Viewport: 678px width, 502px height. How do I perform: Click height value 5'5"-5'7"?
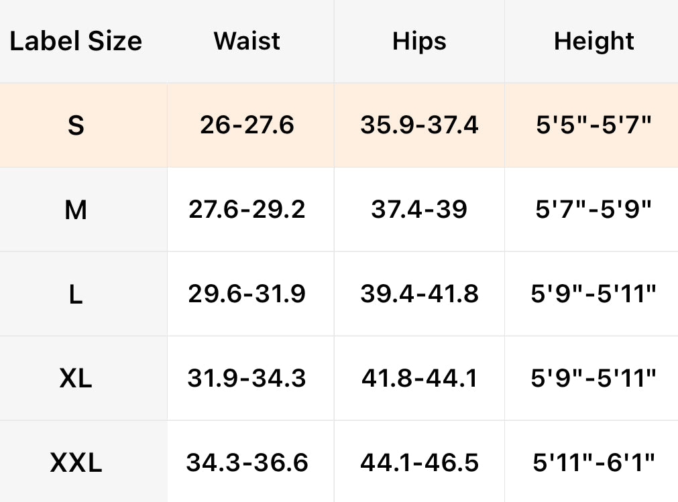(x=594, y=125)
